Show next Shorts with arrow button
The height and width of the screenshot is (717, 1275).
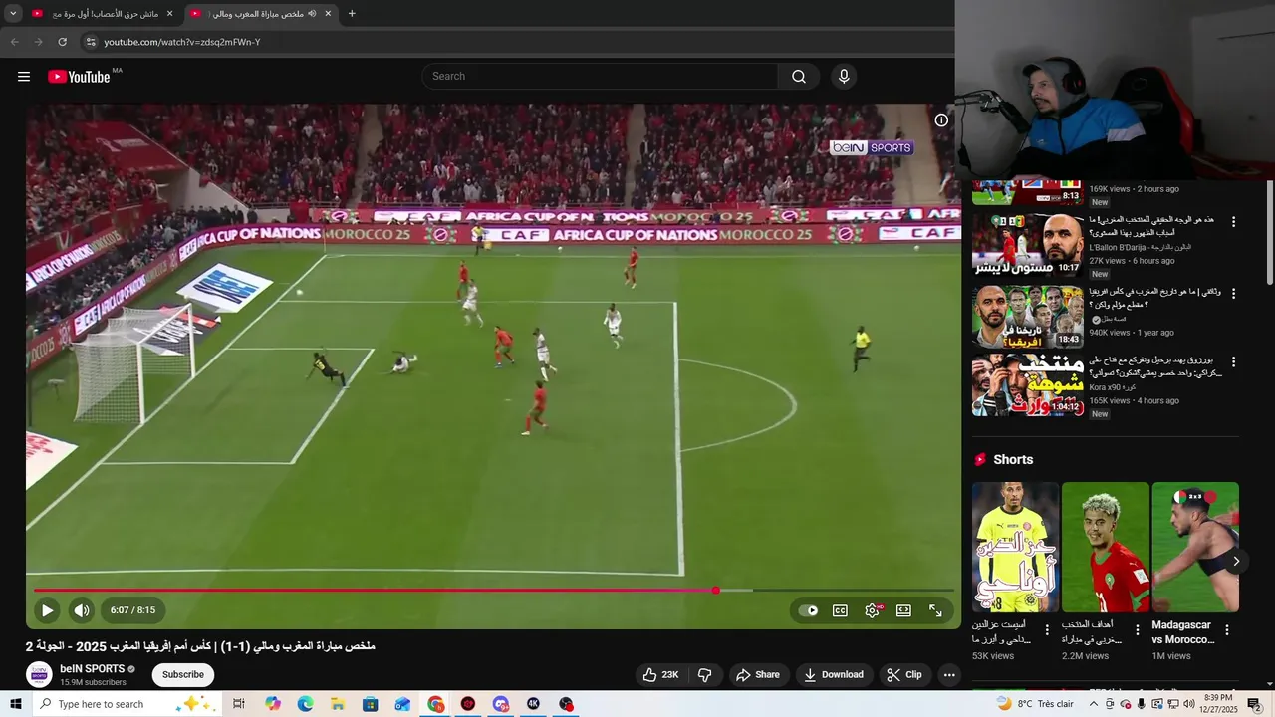point(1236,561)
